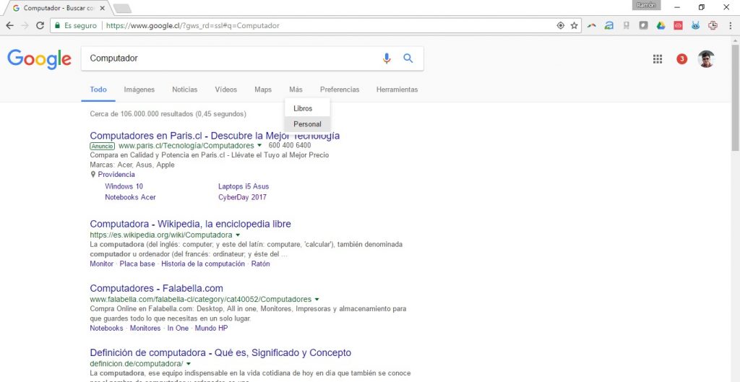740x382 pixels.
Task: Open the Ratón sublink
Action: [x=260, y=264]
